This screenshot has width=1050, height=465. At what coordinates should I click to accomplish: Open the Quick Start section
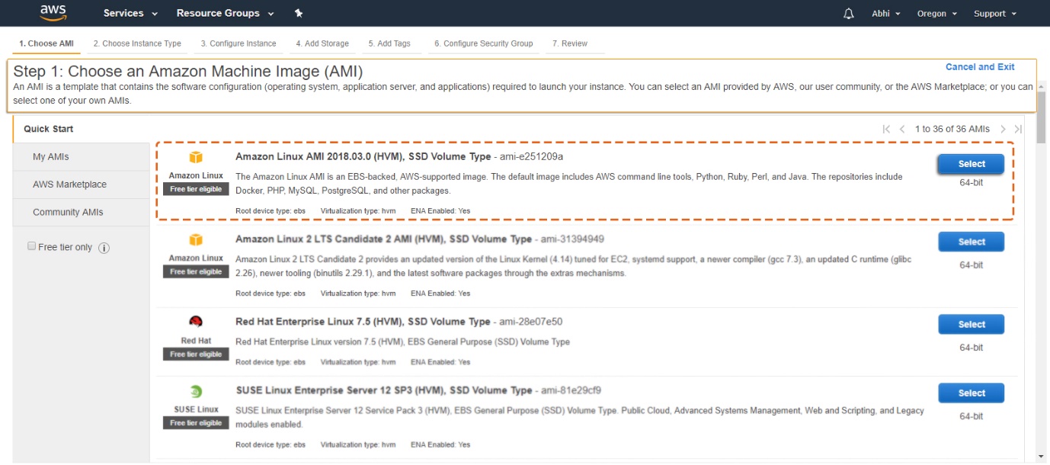click(82, 129)
